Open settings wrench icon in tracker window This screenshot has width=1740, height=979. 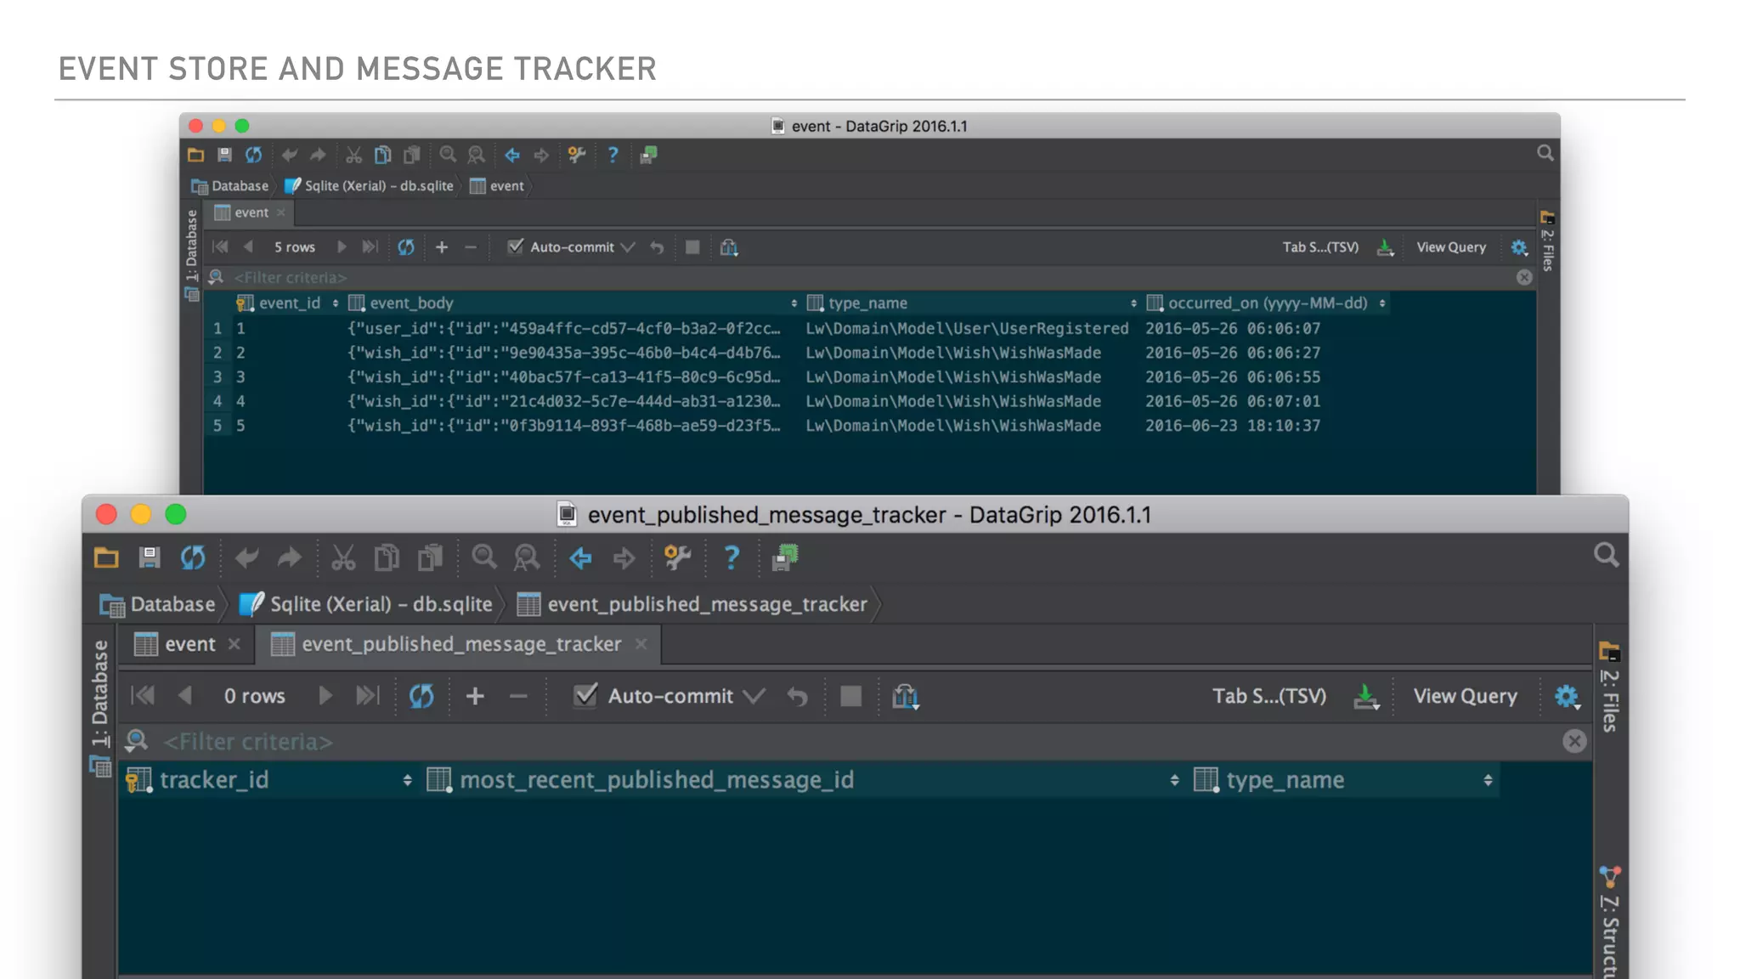(x=677, y=557)
